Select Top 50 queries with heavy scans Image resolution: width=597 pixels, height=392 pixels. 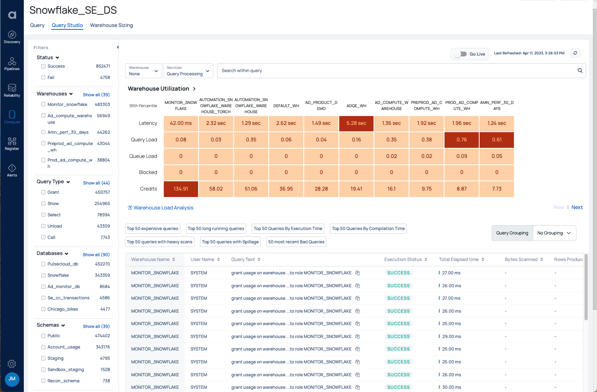(x=160, y=242)
